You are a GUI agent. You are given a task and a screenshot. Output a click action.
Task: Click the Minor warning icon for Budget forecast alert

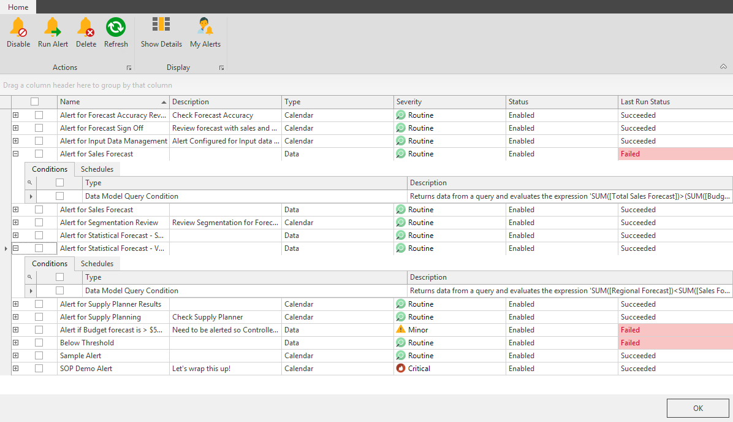point(401,329)
